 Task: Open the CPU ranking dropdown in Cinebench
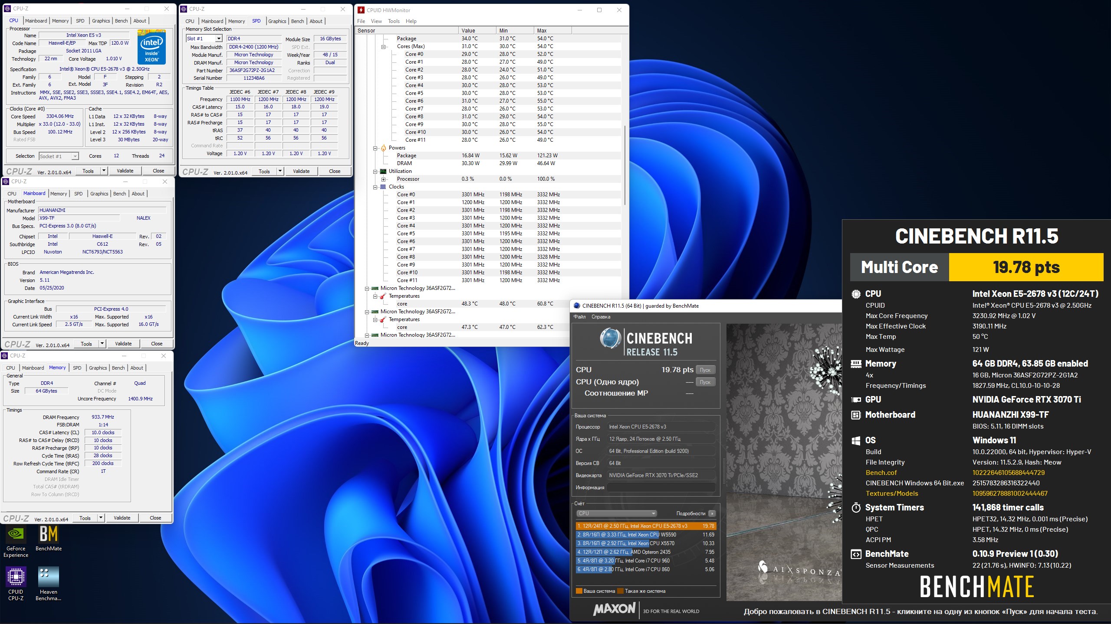[616, 513]
